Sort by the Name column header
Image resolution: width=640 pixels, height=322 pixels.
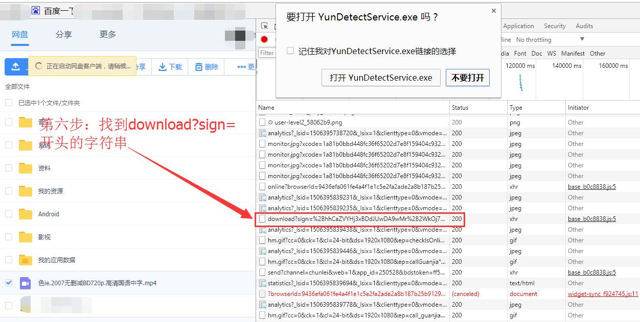353,108
